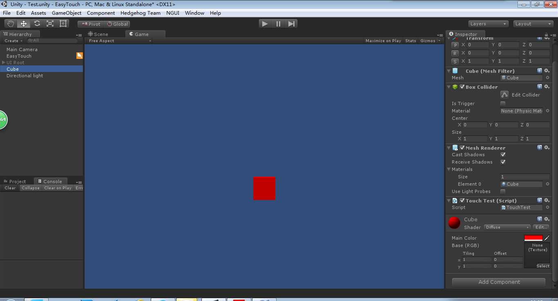Uncheck Cast Shadows
The width and height of the screenshot is (558, 301).
coord(503,155)
